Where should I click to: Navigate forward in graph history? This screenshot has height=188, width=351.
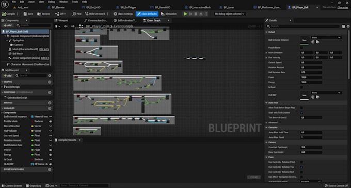tap(73, 26)
